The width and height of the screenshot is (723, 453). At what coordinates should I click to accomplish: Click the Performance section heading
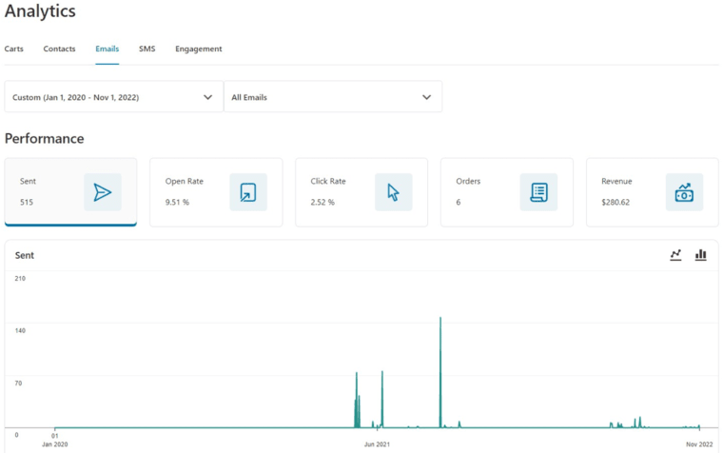(45, 138)
